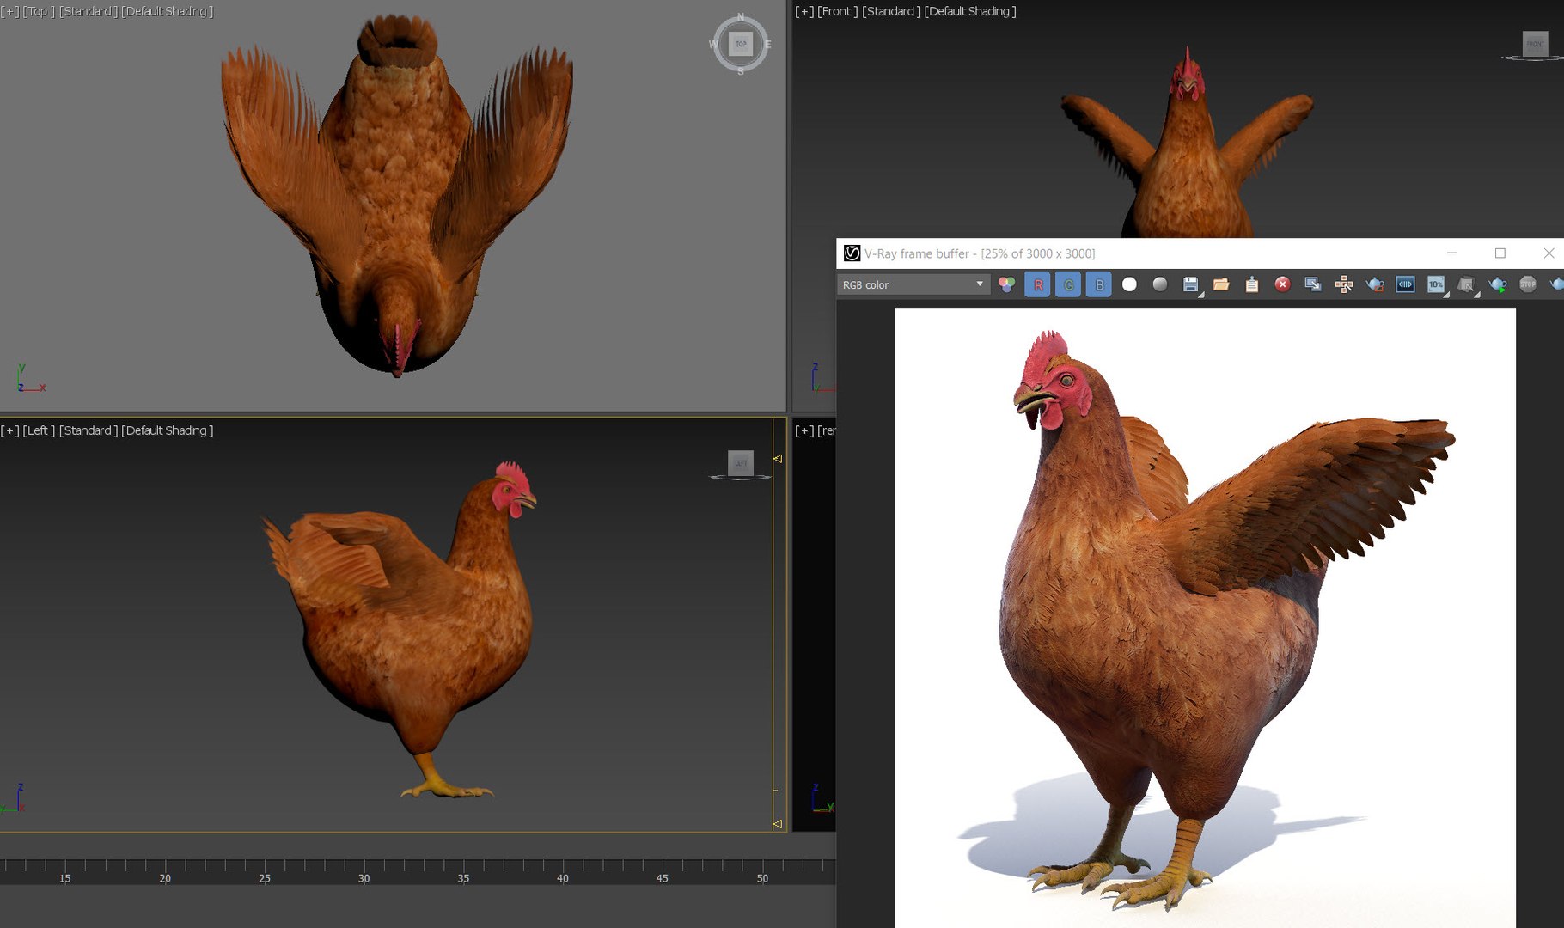Click the ViewCube in the Front viewport
The image size is (1564, 928).
(x=1535, y=44)
